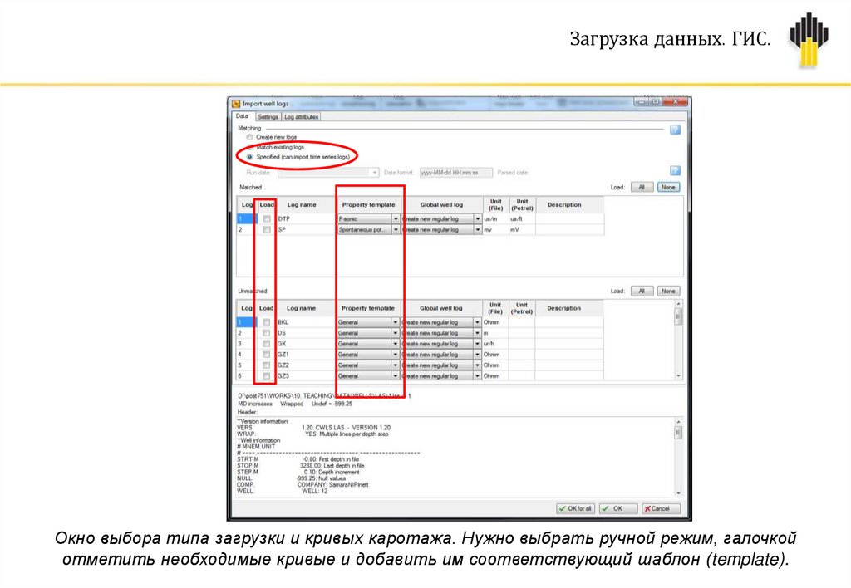851x588 pixels.
Task: Confirm with the OK button
Action: click(617, 509)
